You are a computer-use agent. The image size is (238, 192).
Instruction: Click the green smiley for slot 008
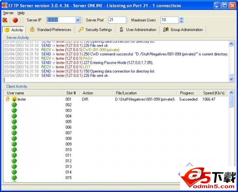(14, 139)
